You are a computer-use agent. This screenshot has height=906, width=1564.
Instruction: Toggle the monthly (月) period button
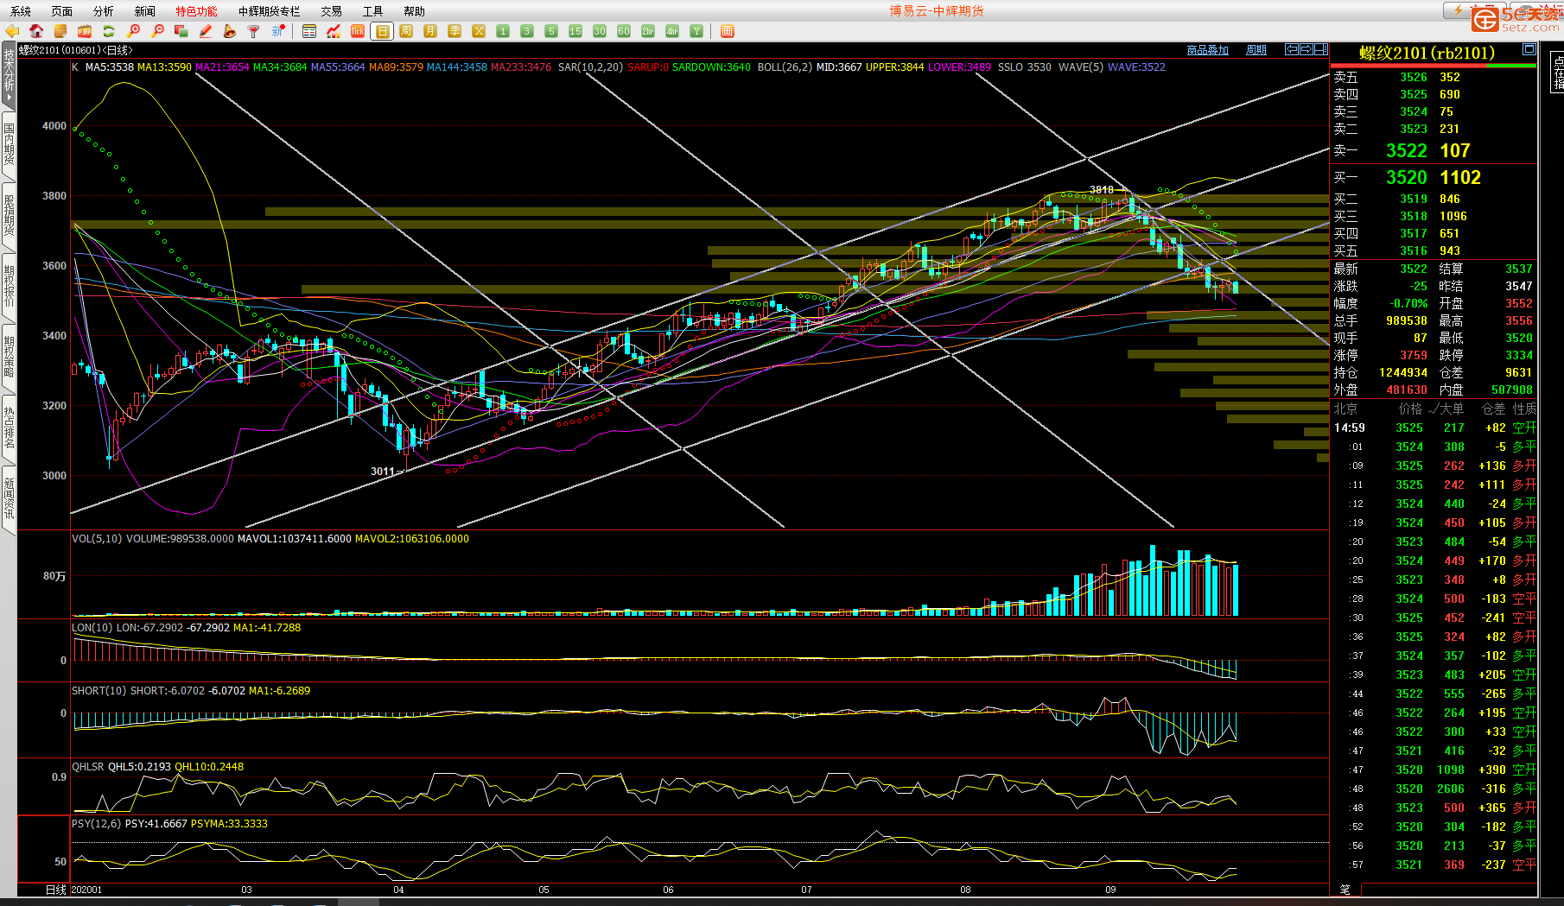430,31
